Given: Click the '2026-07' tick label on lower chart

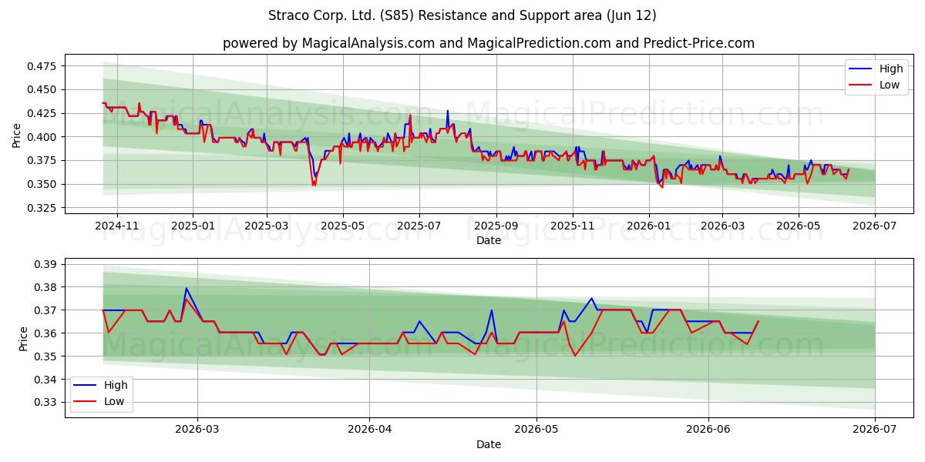Looking at the screenshot, I should [x=874, y=429].
